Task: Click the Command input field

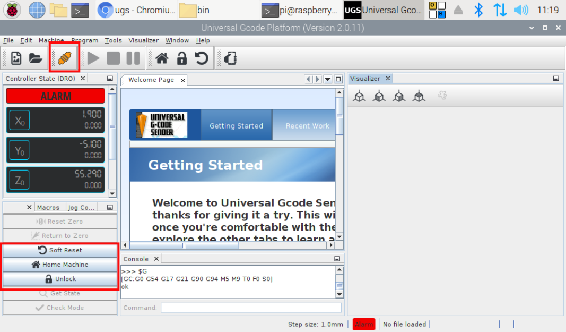Action: point(251,308)
